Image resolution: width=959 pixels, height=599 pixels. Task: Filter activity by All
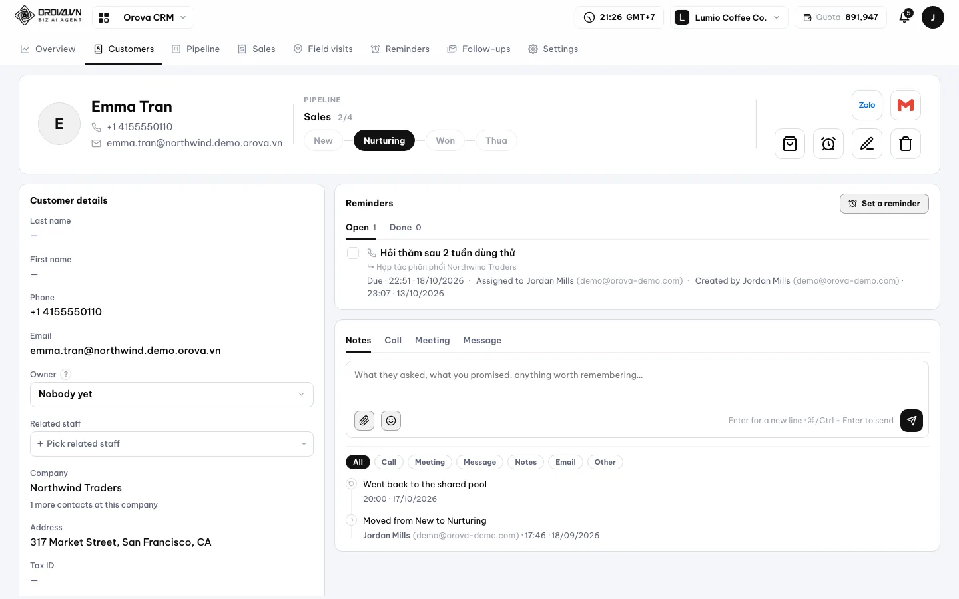358,462
